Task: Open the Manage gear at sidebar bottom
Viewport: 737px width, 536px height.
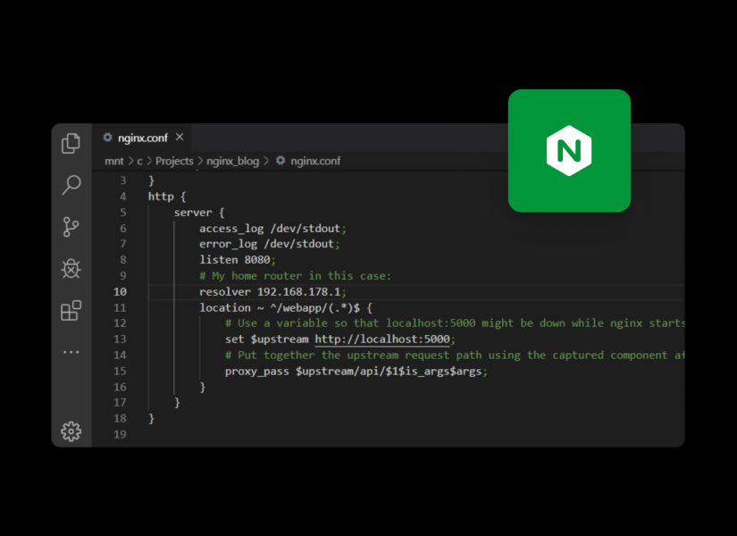Action: pos(71,431)
